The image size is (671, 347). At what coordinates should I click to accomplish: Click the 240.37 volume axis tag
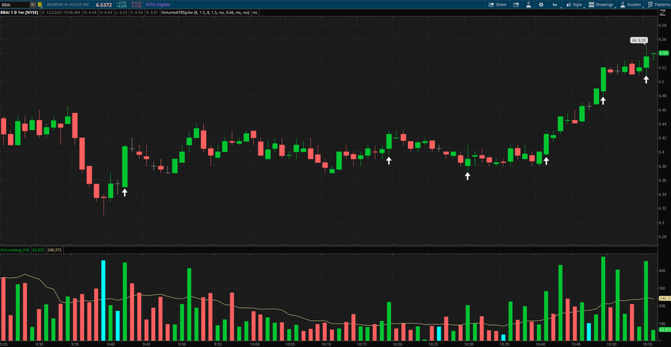(664, 298)
